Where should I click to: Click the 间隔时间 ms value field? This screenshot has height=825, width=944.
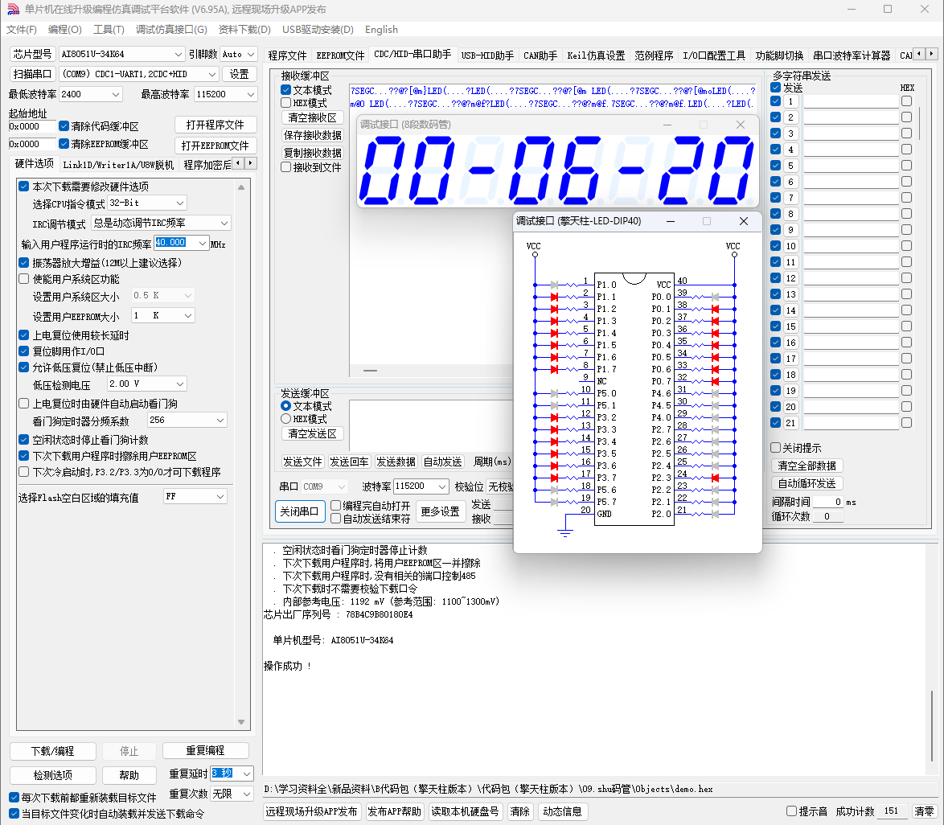point(827,502)
